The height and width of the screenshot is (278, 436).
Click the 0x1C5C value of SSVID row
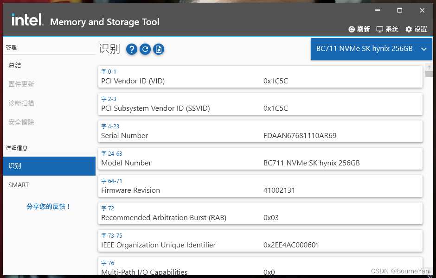point(276,108)
